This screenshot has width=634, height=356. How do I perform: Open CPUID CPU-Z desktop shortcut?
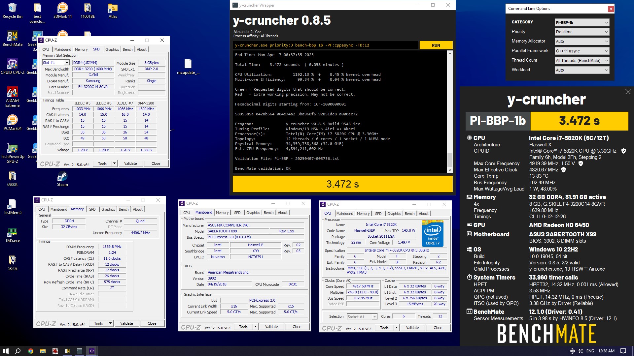[12, 67]
